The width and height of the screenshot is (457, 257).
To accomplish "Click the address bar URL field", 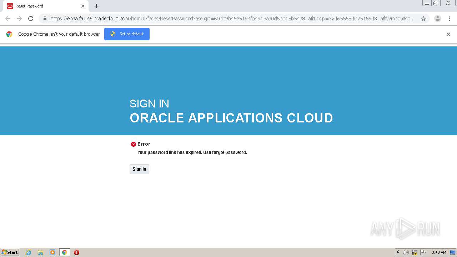I will [x=232, y=19].
